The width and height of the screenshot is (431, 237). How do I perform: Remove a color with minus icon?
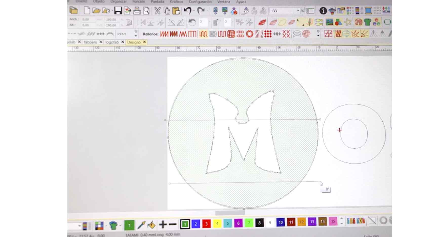coord(173,224)
